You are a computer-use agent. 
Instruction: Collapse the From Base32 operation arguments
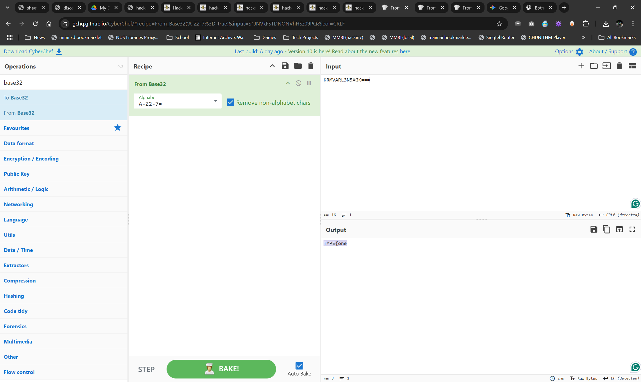pos(288,83)
